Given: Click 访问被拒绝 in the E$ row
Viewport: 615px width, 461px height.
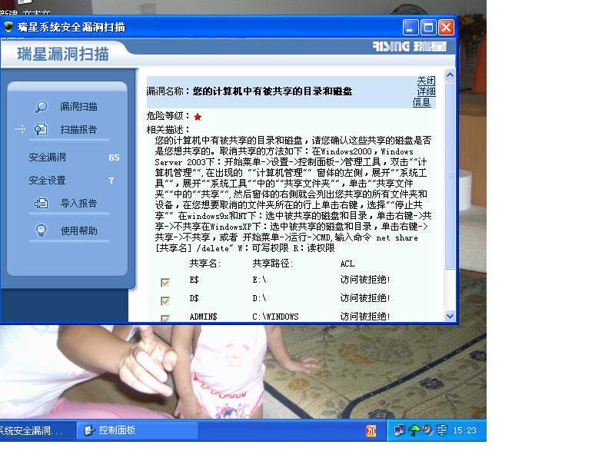Looking at the screenshot, I should pos(365,280).
